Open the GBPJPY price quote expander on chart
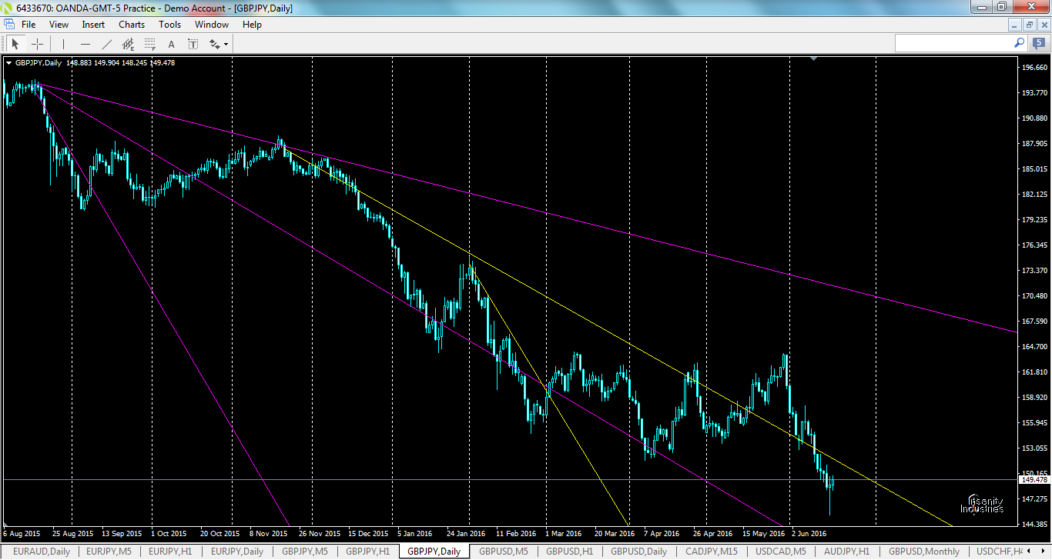 click(9, 62)
